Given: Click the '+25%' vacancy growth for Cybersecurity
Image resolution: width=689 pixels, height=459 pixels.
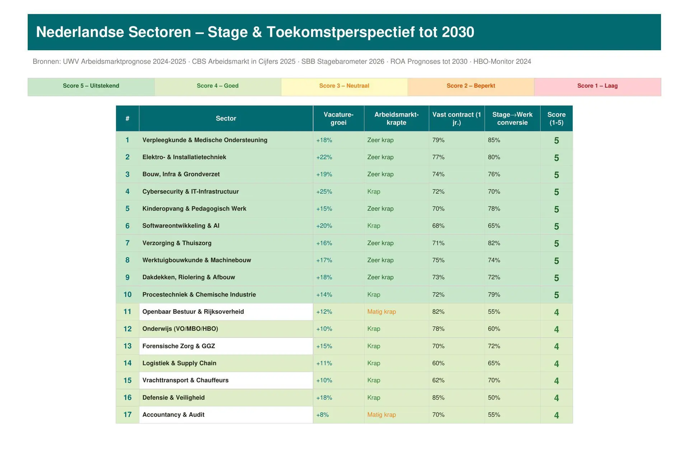Looking at the screenshot, I should (x=324, y=191).
